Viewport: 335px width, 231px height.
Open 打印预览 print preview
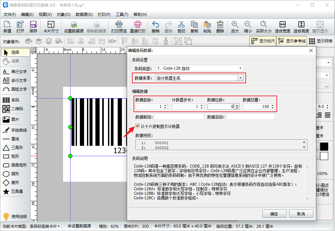[x=119, y=27]
